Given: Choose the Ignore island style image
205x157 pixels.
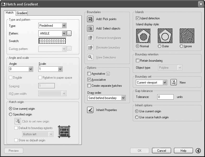Looking at the screenshot, I should coord(187,36).
